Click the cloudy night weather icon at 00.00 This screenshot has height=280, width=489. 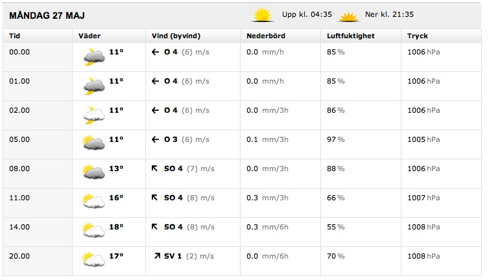[x=94, y=57]
